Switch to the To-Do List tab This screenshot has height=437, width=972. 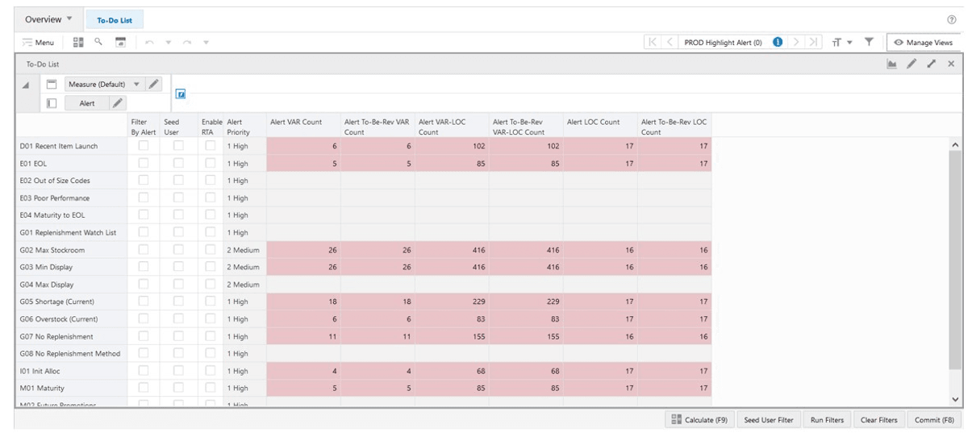pyautogui.click(x=115, y=20)
